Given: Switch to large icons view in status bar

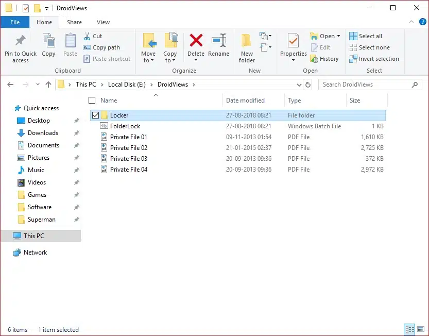Looking at the screenshot, I should click(421, 329).
